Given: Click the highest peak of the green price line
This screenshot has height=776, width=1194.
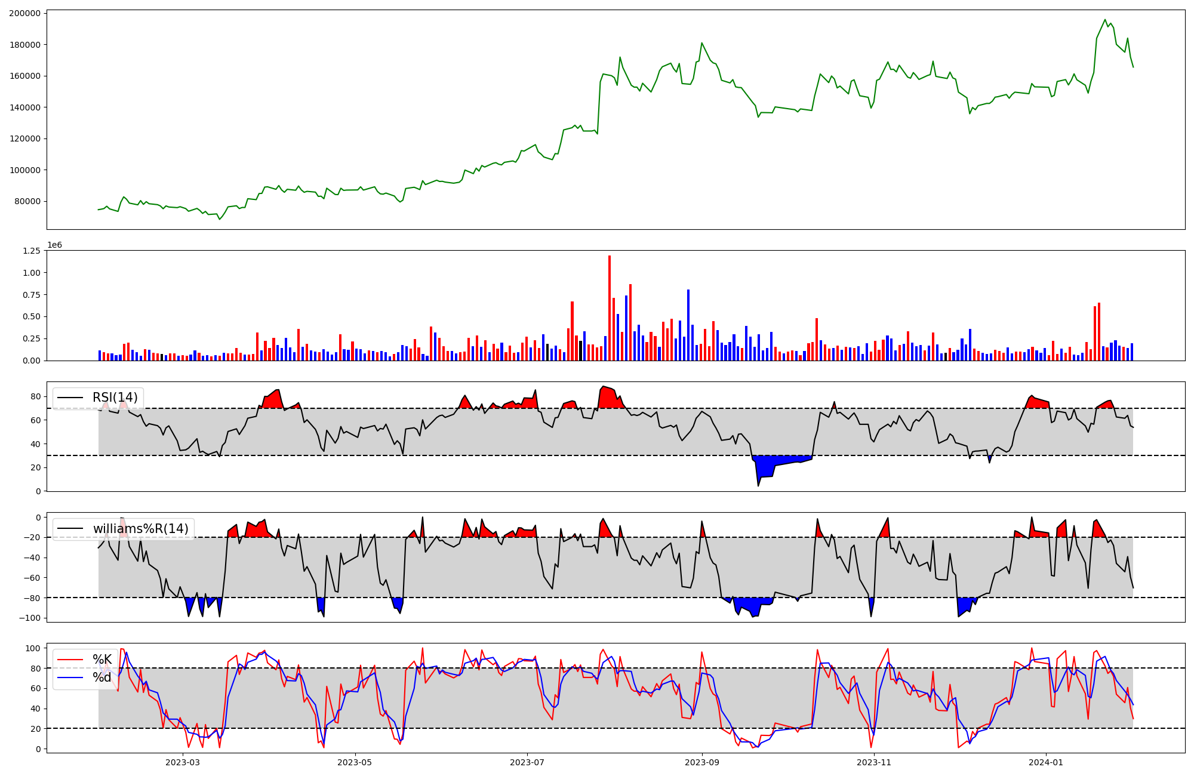Looking at the screenshot, I should pyautogui.click(x=1104, y=20).
